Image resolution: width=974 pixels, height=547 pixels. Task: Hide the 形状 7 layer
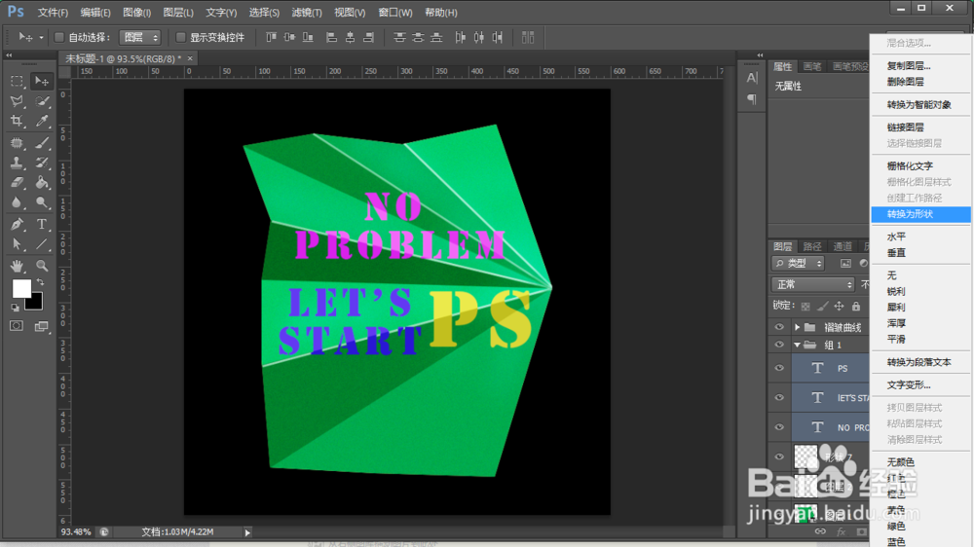click(779, 457)
